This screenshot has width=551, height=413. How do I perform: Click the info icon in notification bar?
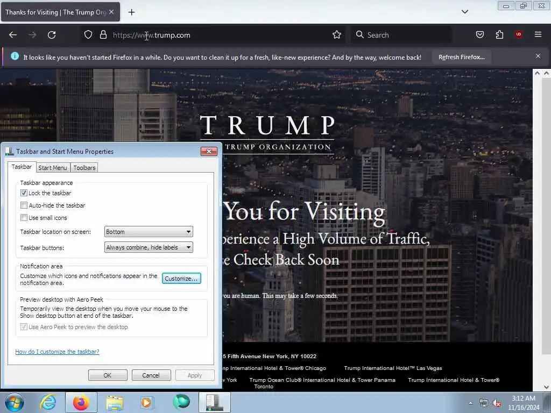[15, 56]
